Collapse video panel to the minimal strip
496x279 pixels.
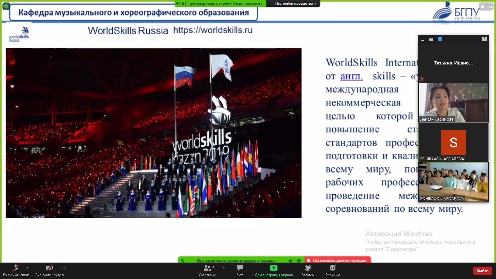coord(423,40)
